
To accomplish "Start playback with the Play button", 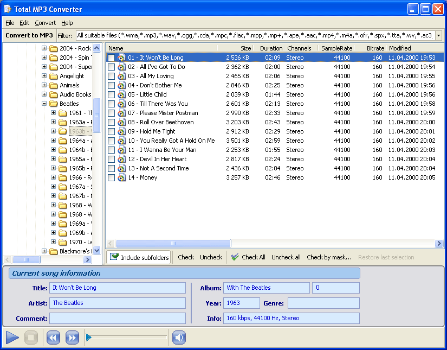I will [x=12, y=338].
